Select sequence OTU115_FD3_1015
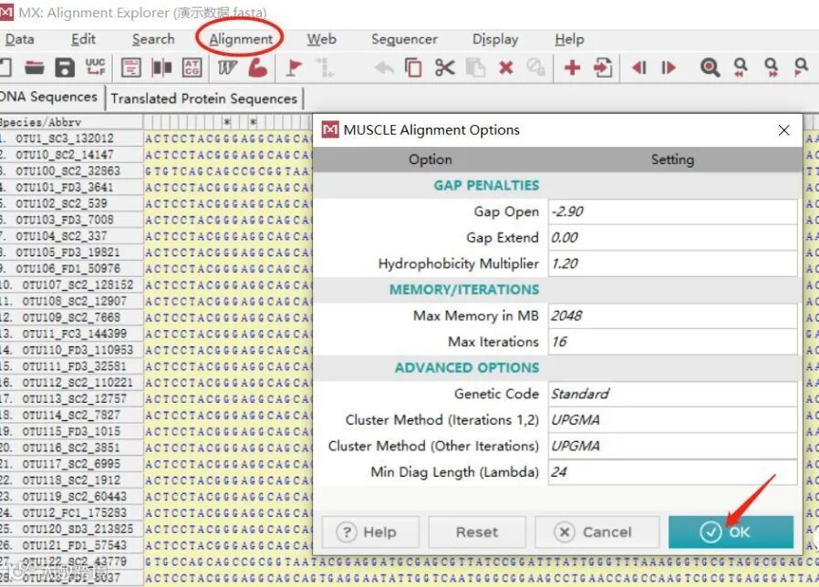 point(71,431)
